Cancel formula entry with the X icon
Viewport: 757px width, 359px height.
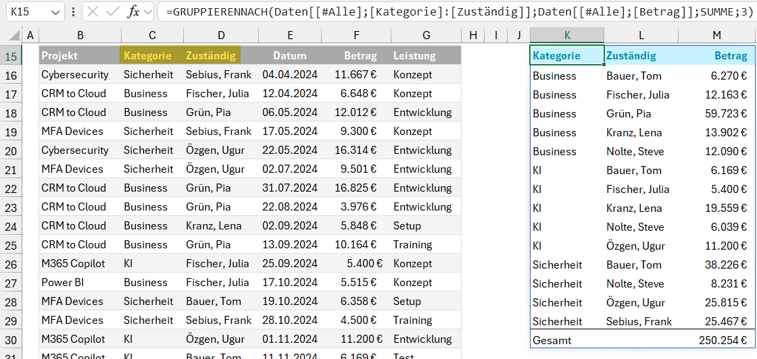point(93,12)
